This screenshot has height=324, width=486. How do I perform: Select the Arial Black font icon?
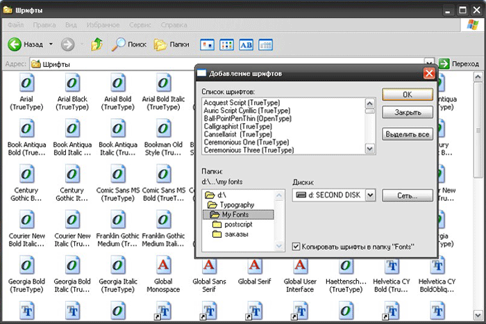(72, 83)
